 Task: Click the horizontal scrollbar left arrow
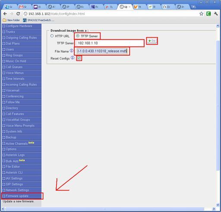tap(3, 209)
